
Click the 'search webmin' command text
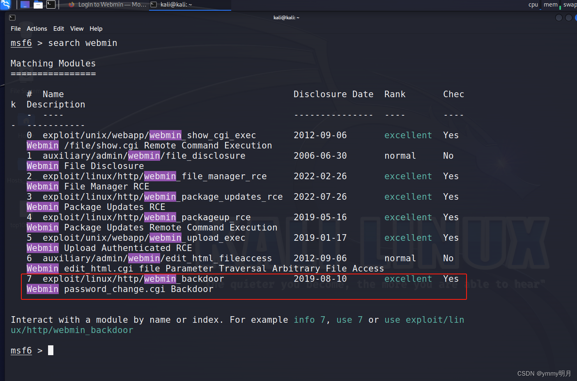83,43
